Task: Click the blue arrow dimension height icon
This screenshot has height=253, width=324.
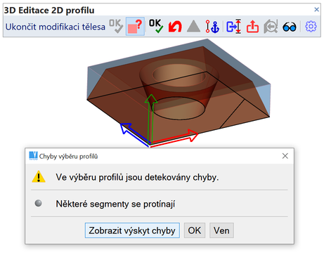Action: point(234,26)
